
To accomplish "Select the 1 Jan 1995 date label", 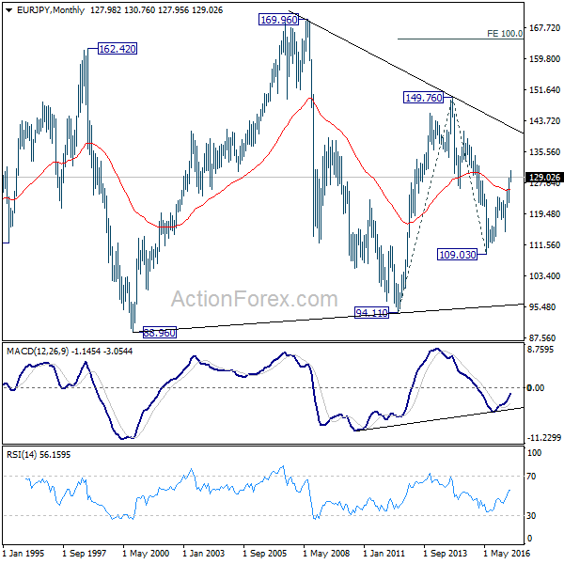I will pos(23,554).
